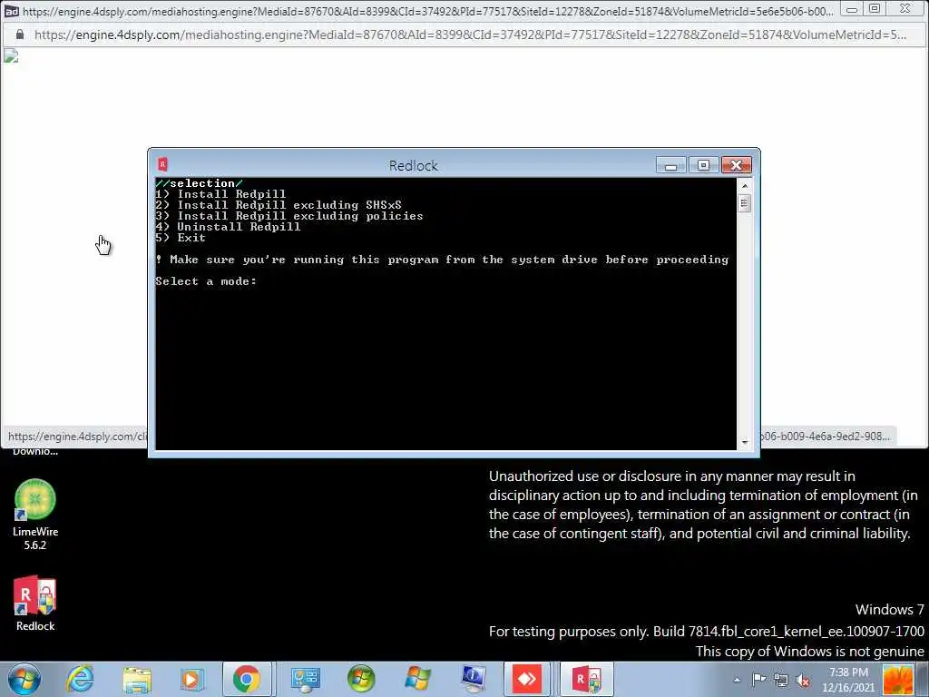929x697 pixels.
Task: Click the ad icon in the browser title bar
Action: tap(11, 11)
